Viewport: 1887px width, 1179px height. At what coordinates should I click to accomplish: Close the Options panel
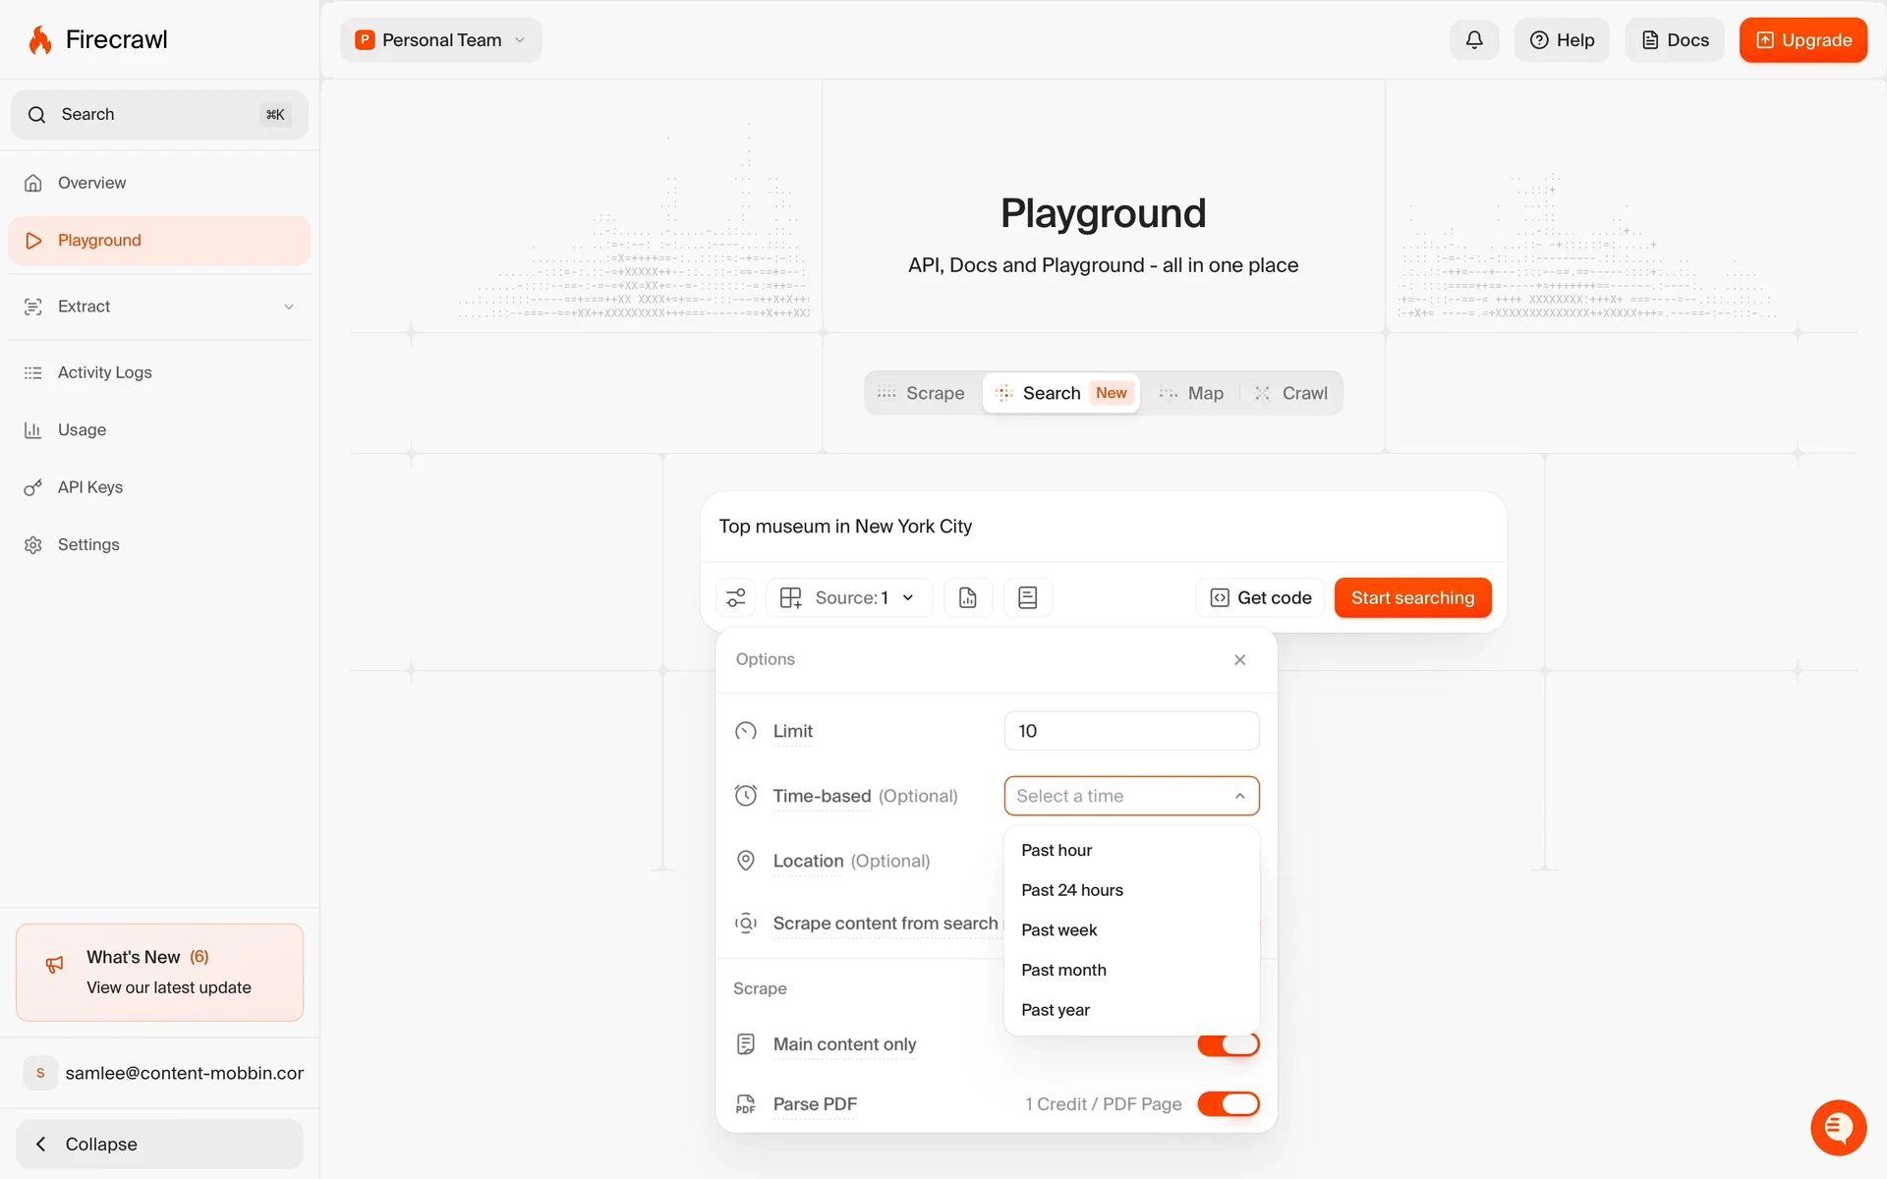pos(1239,659)
